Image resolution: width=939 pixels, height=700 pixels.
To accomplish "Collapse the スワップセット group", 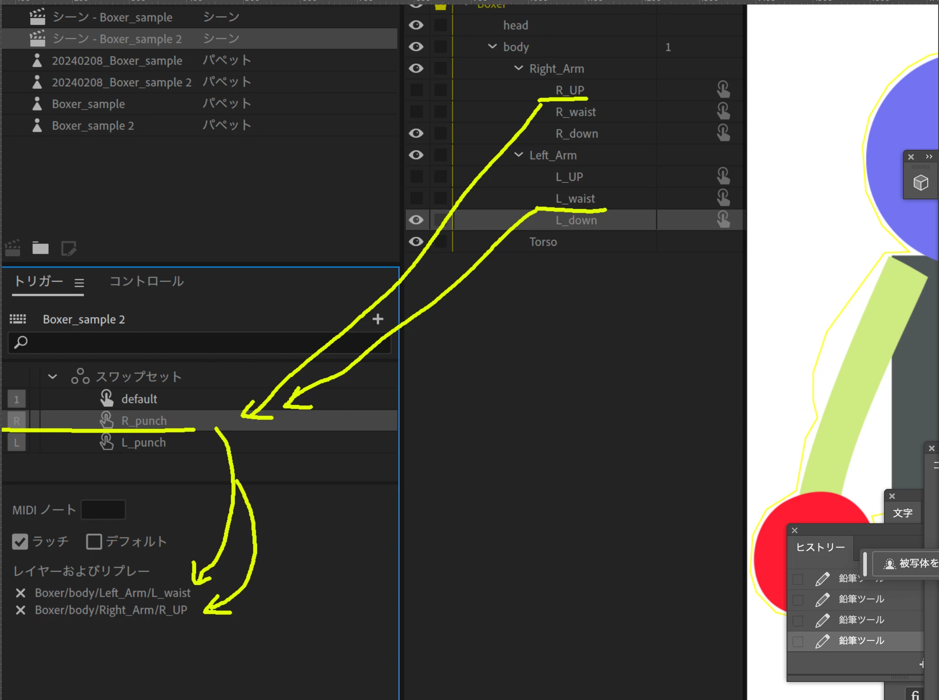I will (x=52, y=376).
